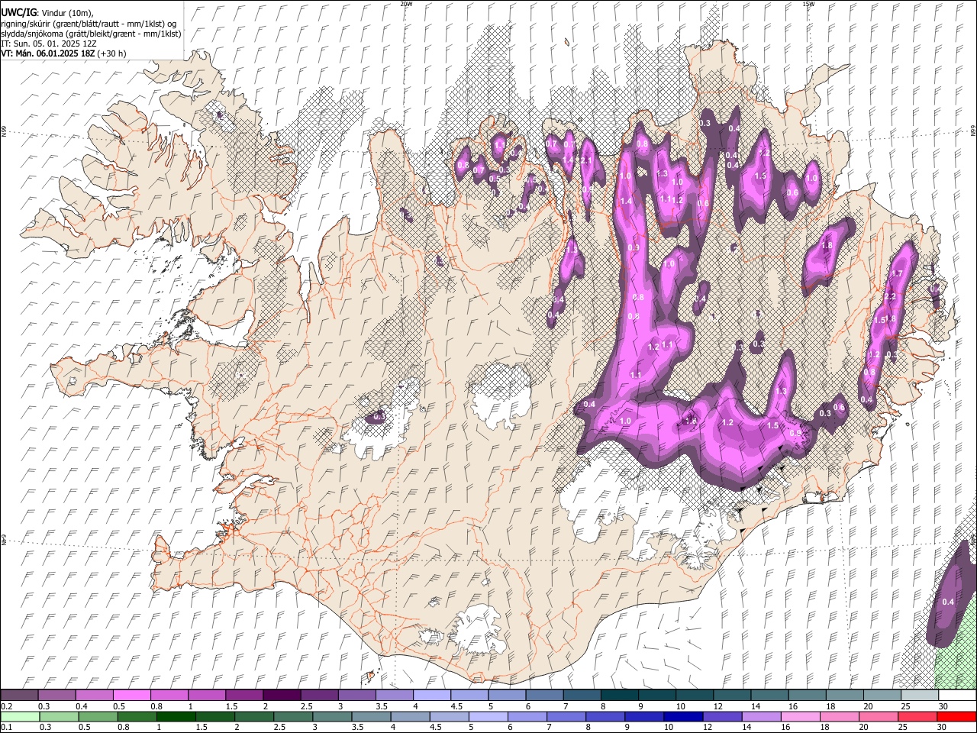This screenshot has width=977, height=733.
Task: Click the lower-row legend swatch starting at 2
Action: tap(253, 716)
